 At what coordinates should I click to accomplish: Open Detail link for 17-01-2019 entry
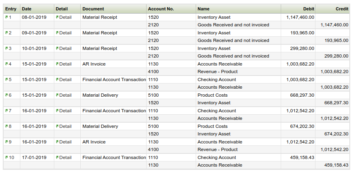[65, 157]
